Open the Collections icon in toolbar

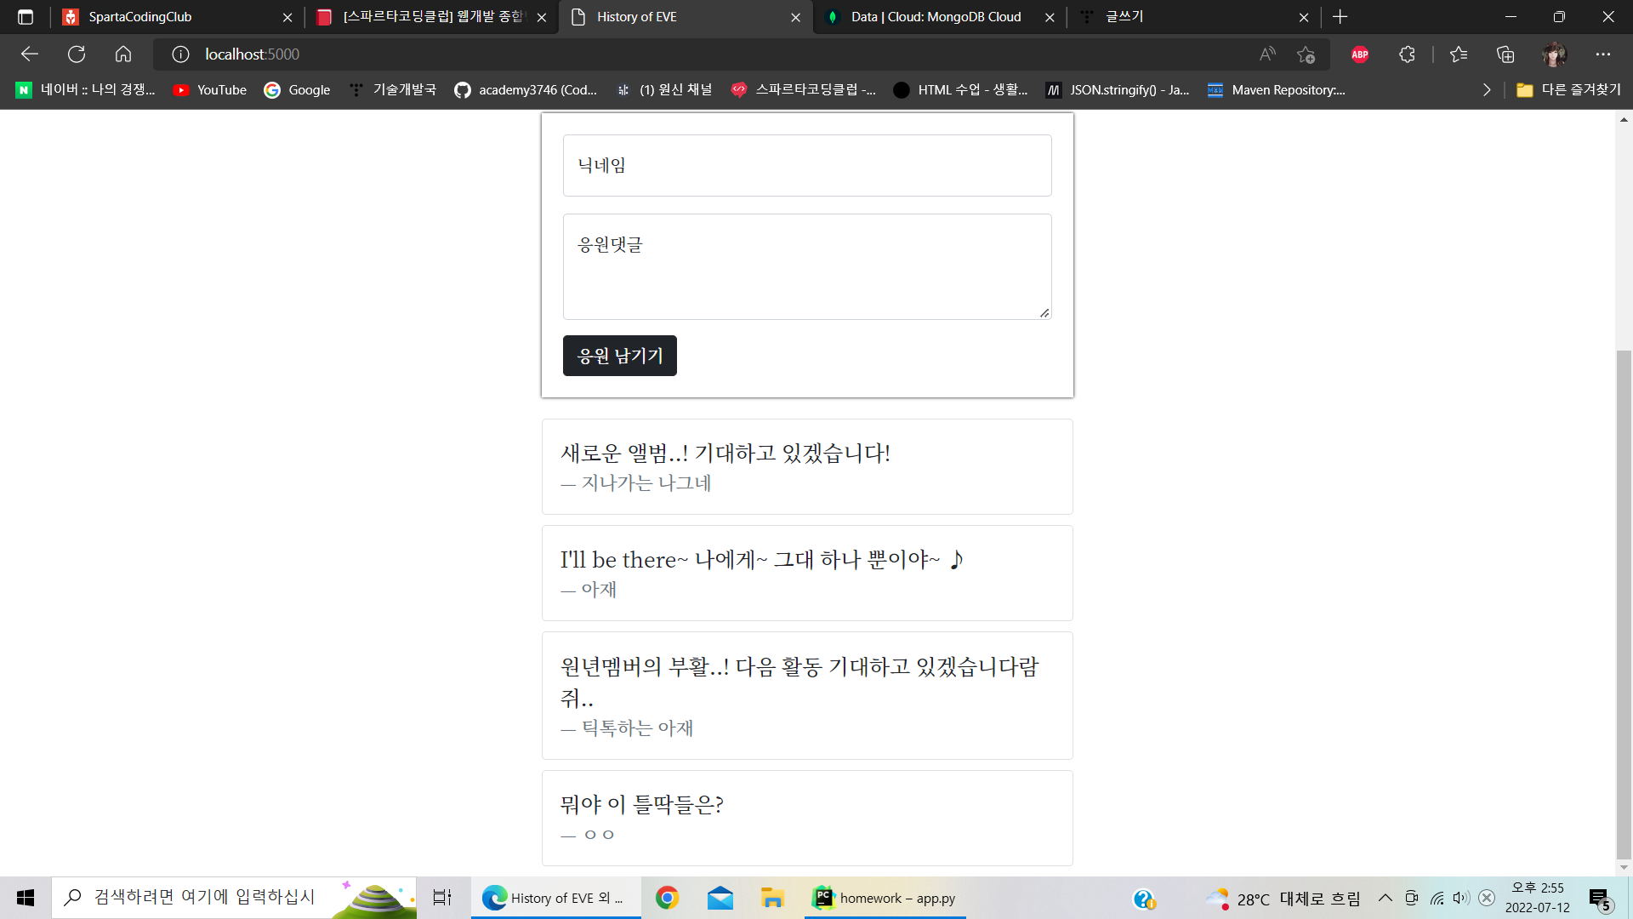(x=1505, y=54)
